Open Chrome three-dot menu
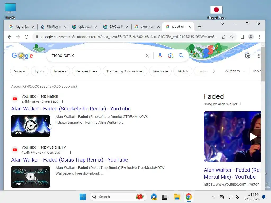Screen dimensions: 271x203 click(x=259, y=37)
